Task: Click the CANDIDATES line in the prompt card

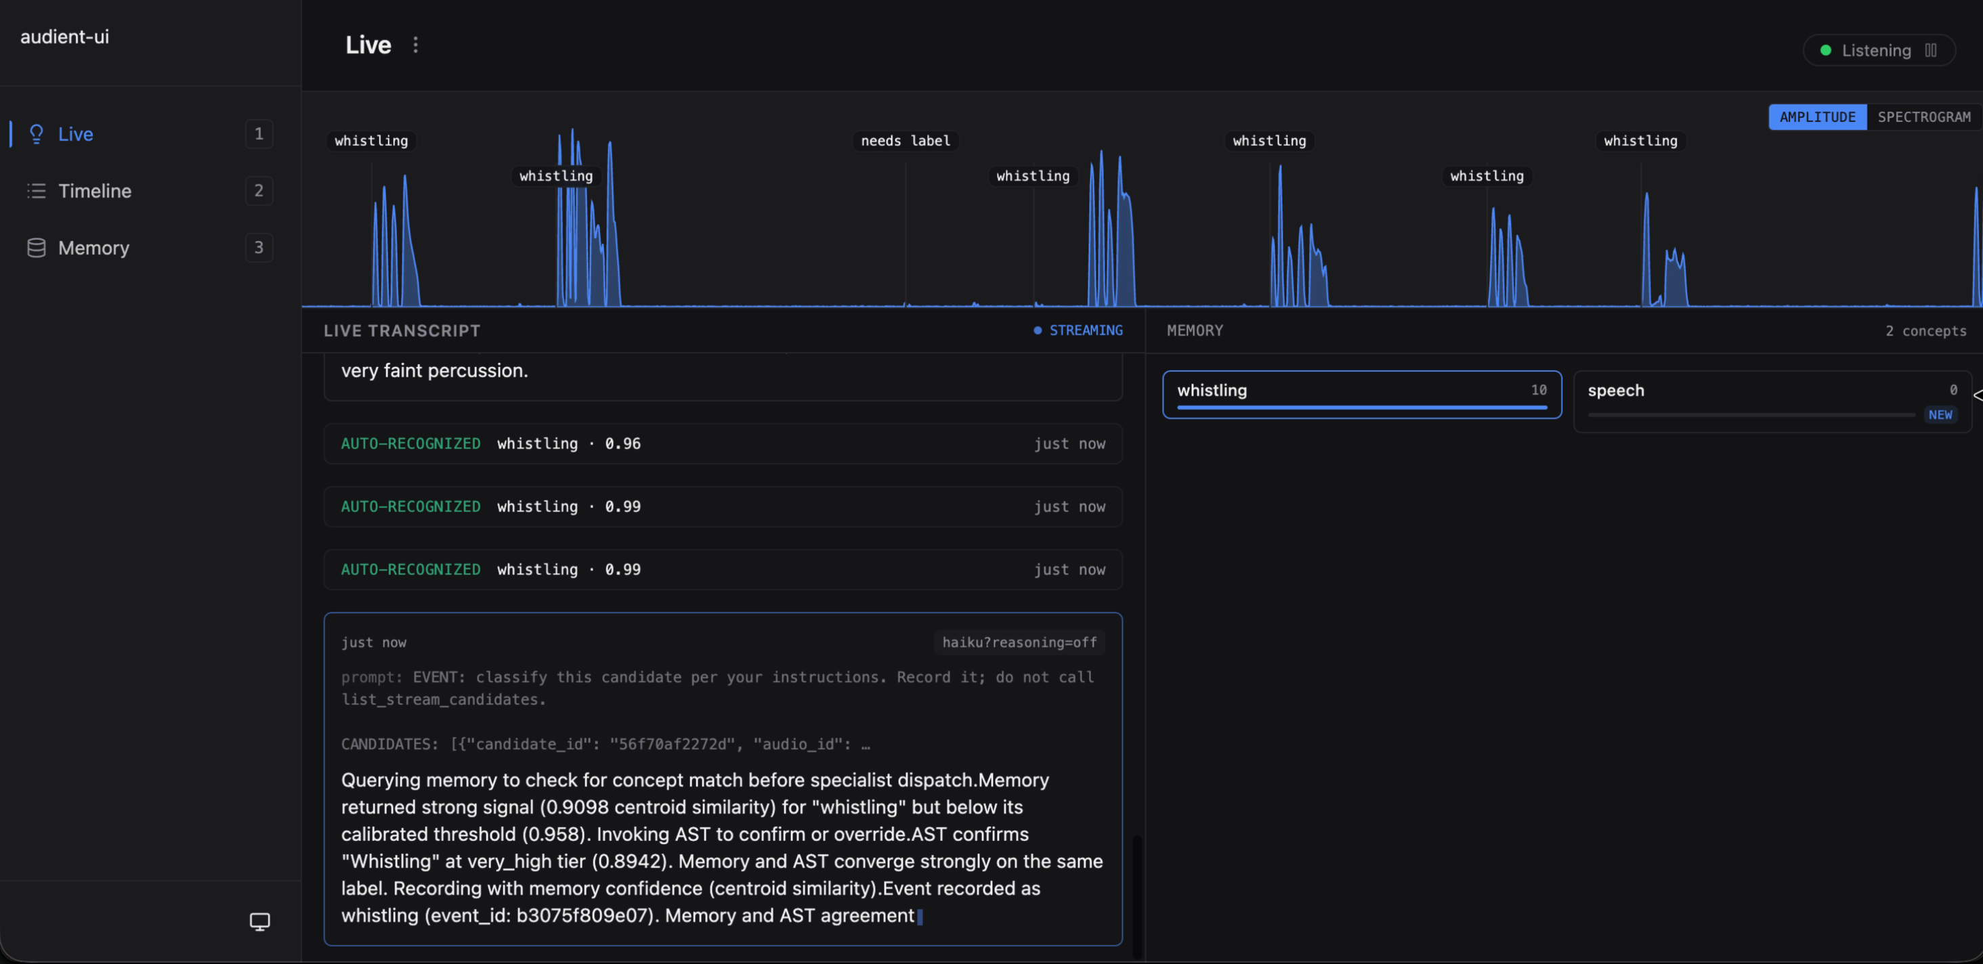Action: [x=606, y=744]
